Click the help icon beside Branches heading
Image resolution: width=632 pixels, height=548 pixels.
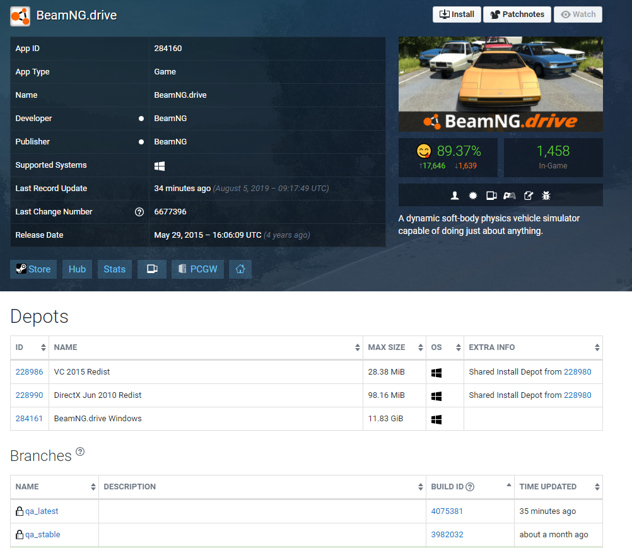(x=80, y=452)
